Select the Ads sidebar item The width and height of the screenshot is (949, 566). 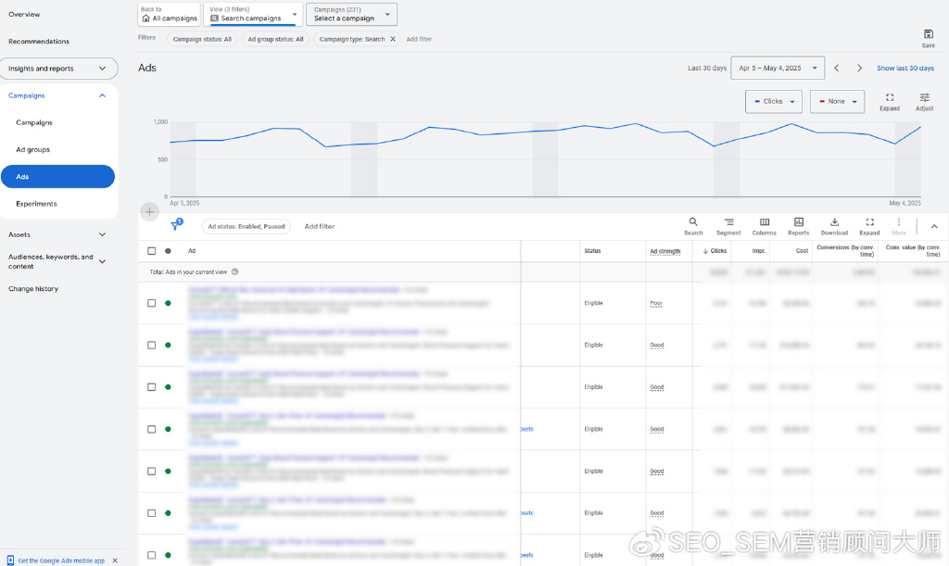click(57, 177)
